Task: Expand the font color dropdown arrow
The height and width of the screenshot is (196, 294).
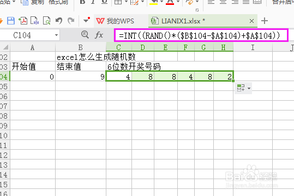Action: (178, 2)
